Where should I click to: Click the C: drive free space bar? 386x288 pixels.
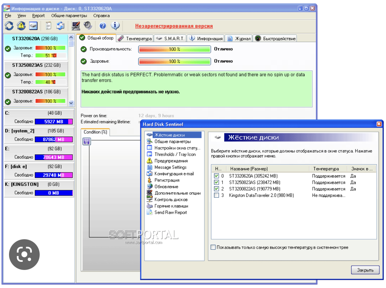pos(54,122)
